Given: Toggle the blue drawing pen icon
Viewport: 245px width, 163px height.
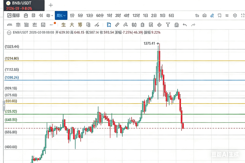Looking at the screenshot, I should tap(212, 15).
